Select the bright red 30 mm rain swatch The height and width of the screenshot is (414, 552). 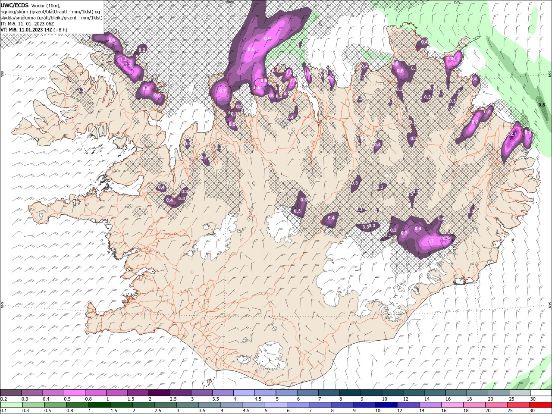[x=540, y=405]
